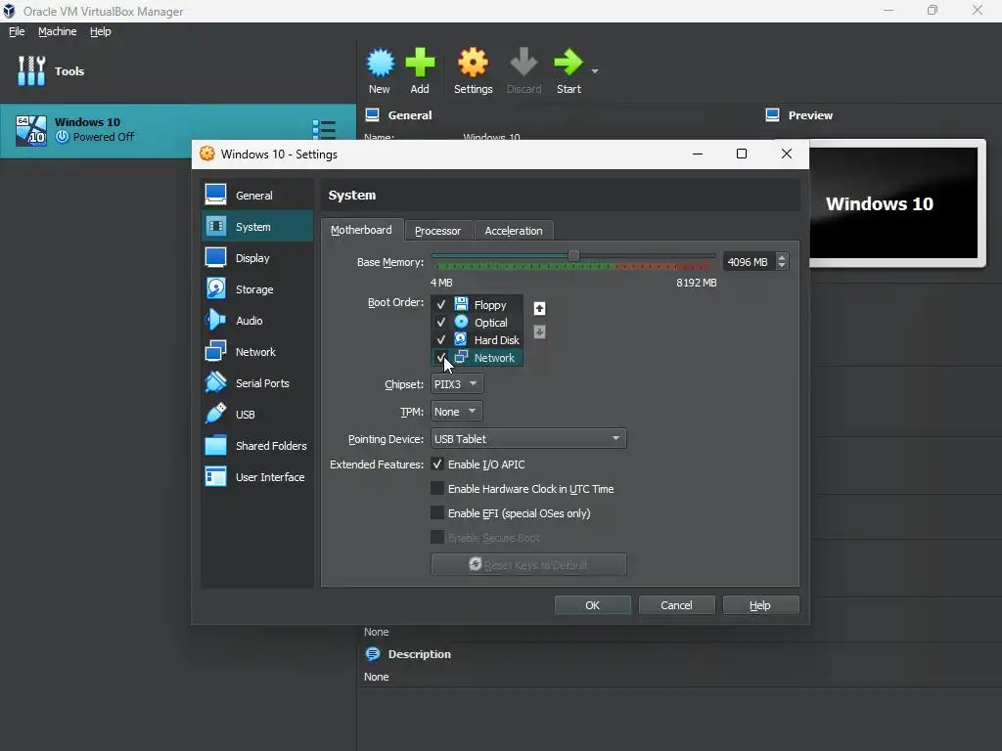This screenshot has height=751, width=1002.
Task: Click the Base Memory slider handle
Action: tap(573, 255)
